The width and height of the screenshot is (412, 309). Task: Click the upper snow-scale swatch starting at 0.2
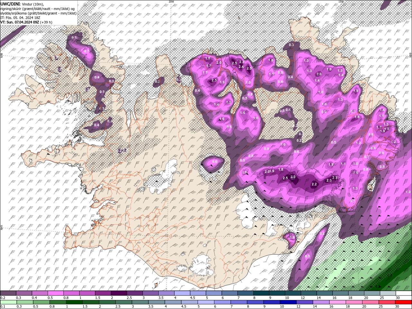coord(8,293)
